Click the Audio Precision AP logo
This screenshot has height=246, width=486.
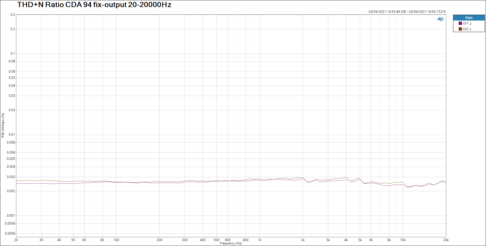click(x=440, y=19)
